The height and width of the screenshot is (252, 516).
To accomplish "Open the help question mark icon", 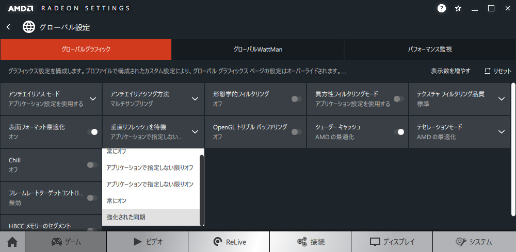I will point(442,9).
